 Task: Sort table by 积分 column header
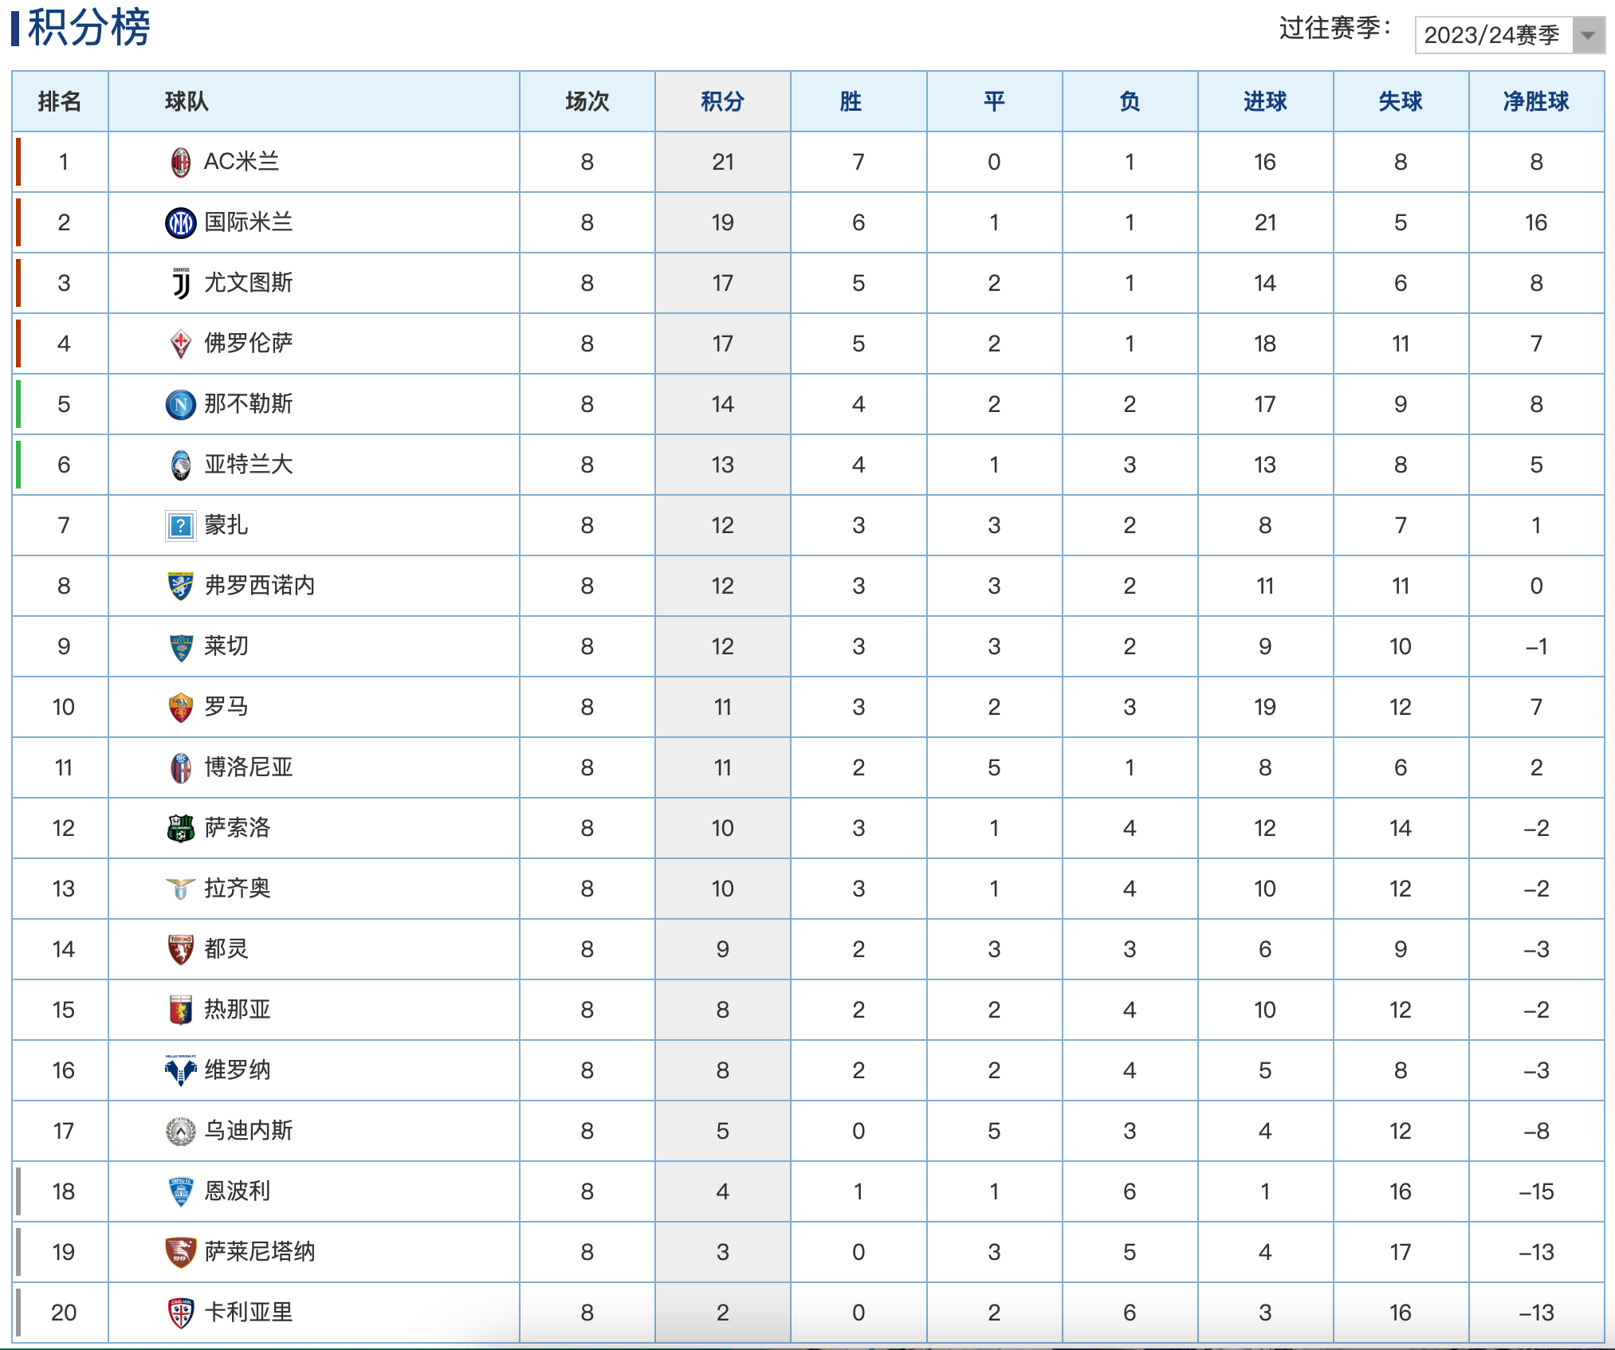coord(722,101)
